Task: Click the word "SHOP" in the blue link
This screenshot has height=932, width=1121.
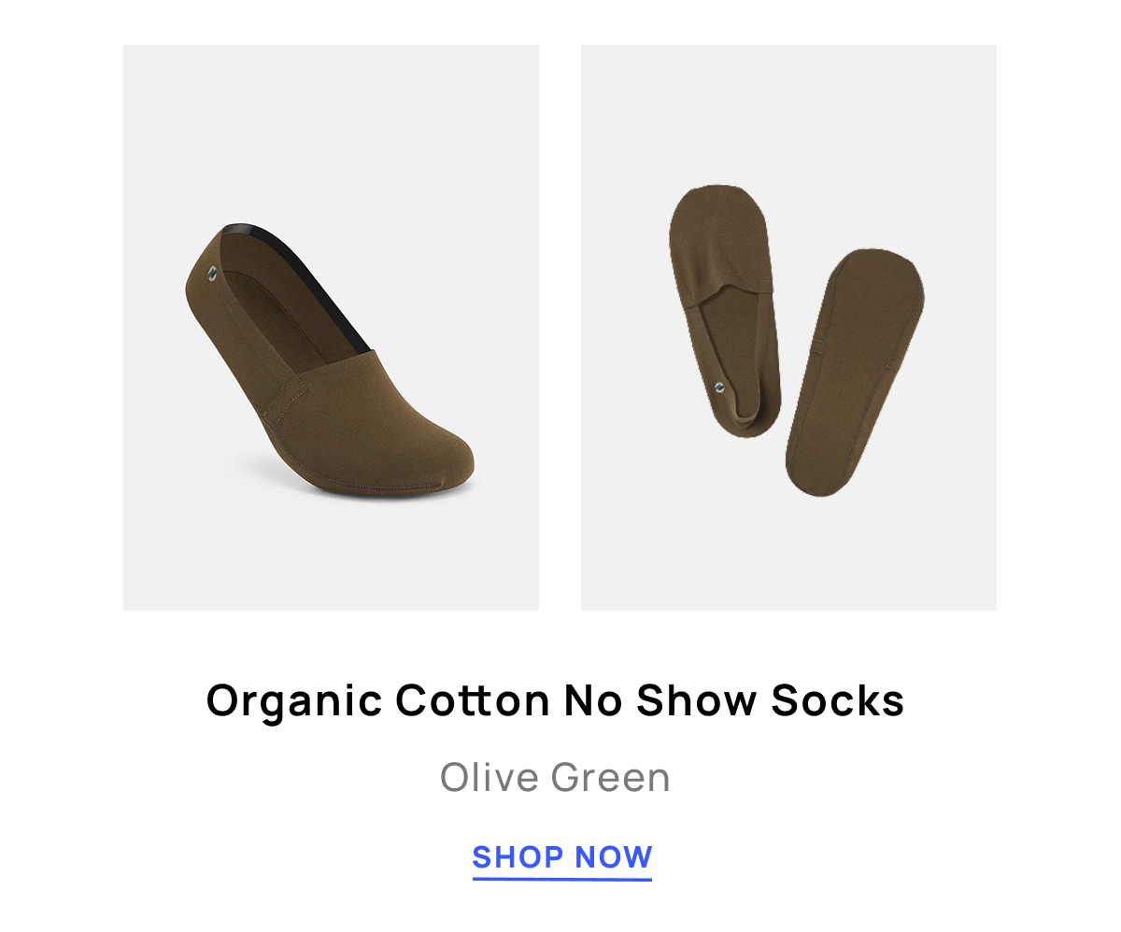Action: [518, 856]
